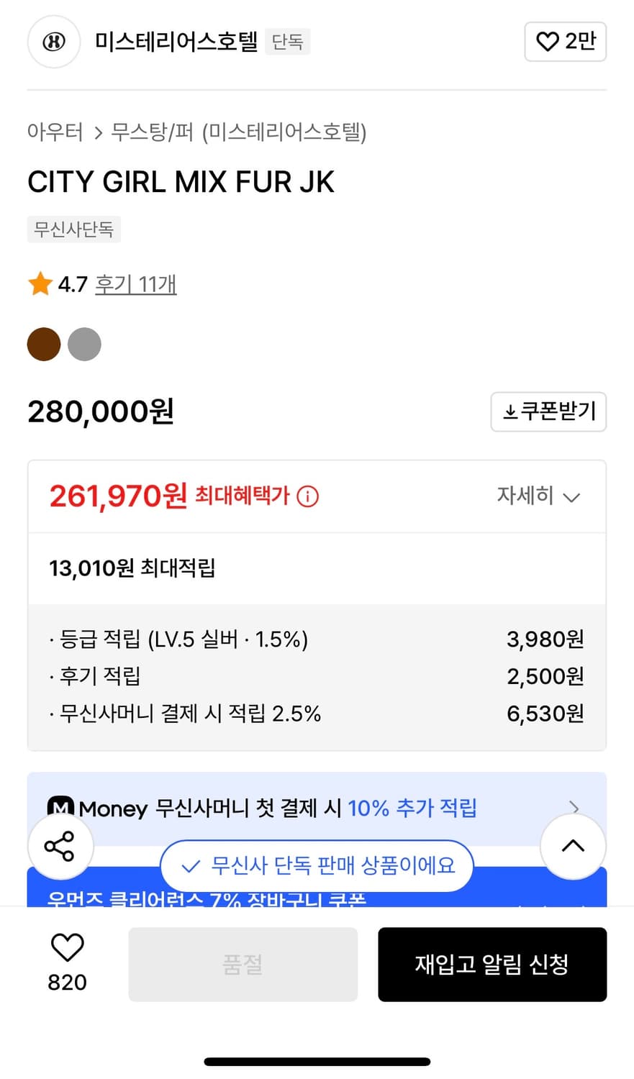Tap info icon beside 최대혜택가

click(308, 496)
